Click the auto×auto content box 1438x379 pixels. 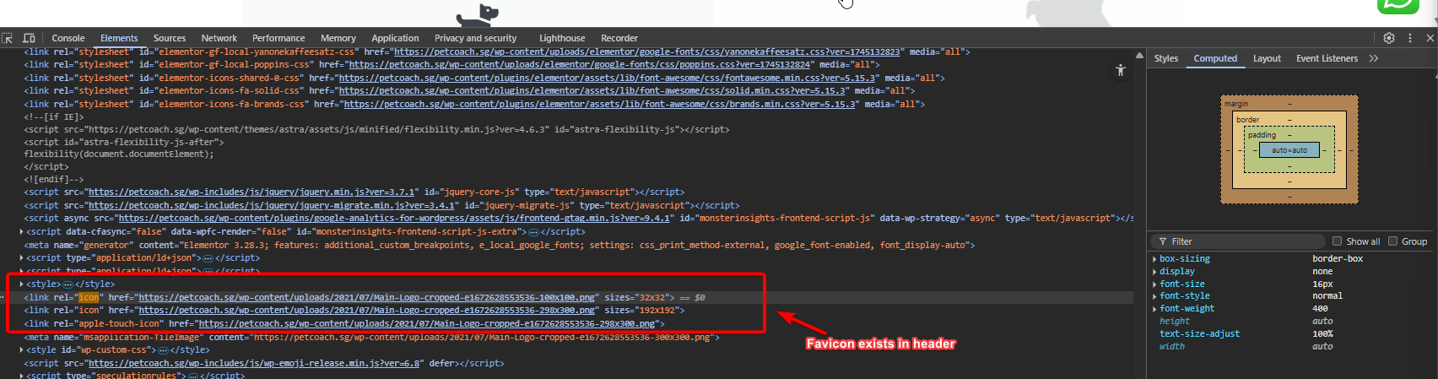tap(1289, 150)
